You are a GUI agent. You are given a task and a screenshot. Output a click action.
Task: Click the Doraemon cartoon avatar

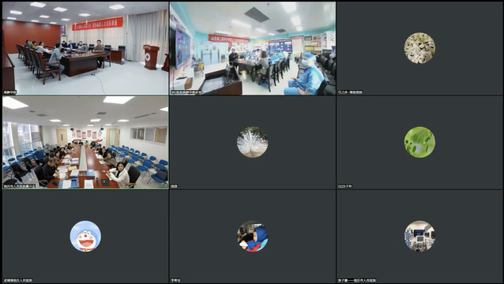pos(85,236)
